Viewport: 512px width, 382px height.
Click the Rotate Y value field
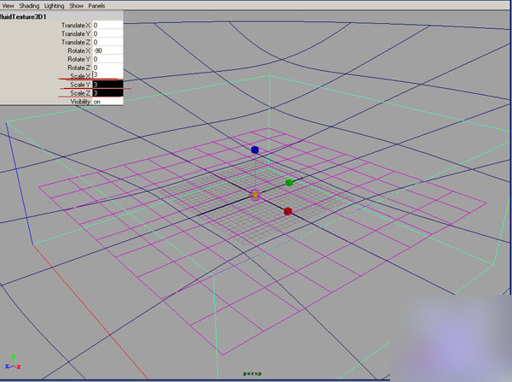(108, 59)
